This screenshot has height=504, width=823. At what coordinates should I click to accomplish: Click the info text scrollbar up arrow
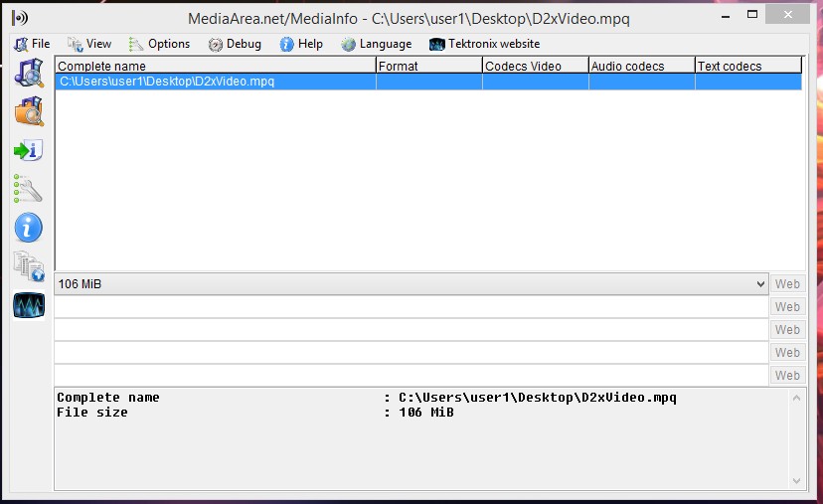pos(796,398)
